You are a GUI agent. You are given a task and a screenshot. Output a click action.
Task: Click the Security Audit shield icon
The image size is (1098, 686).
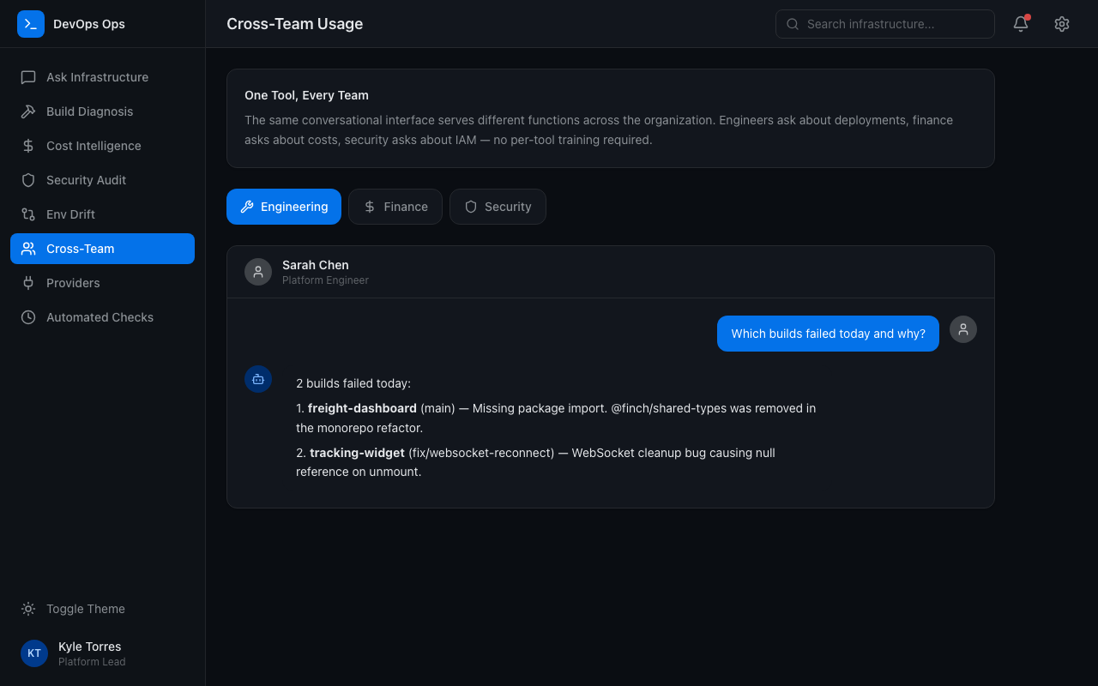(x=28, y=180)
